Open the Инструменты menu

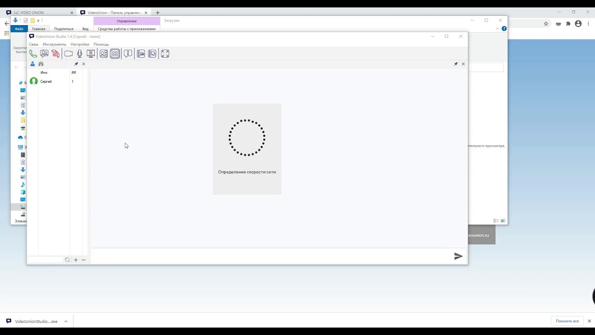[54, 44]
